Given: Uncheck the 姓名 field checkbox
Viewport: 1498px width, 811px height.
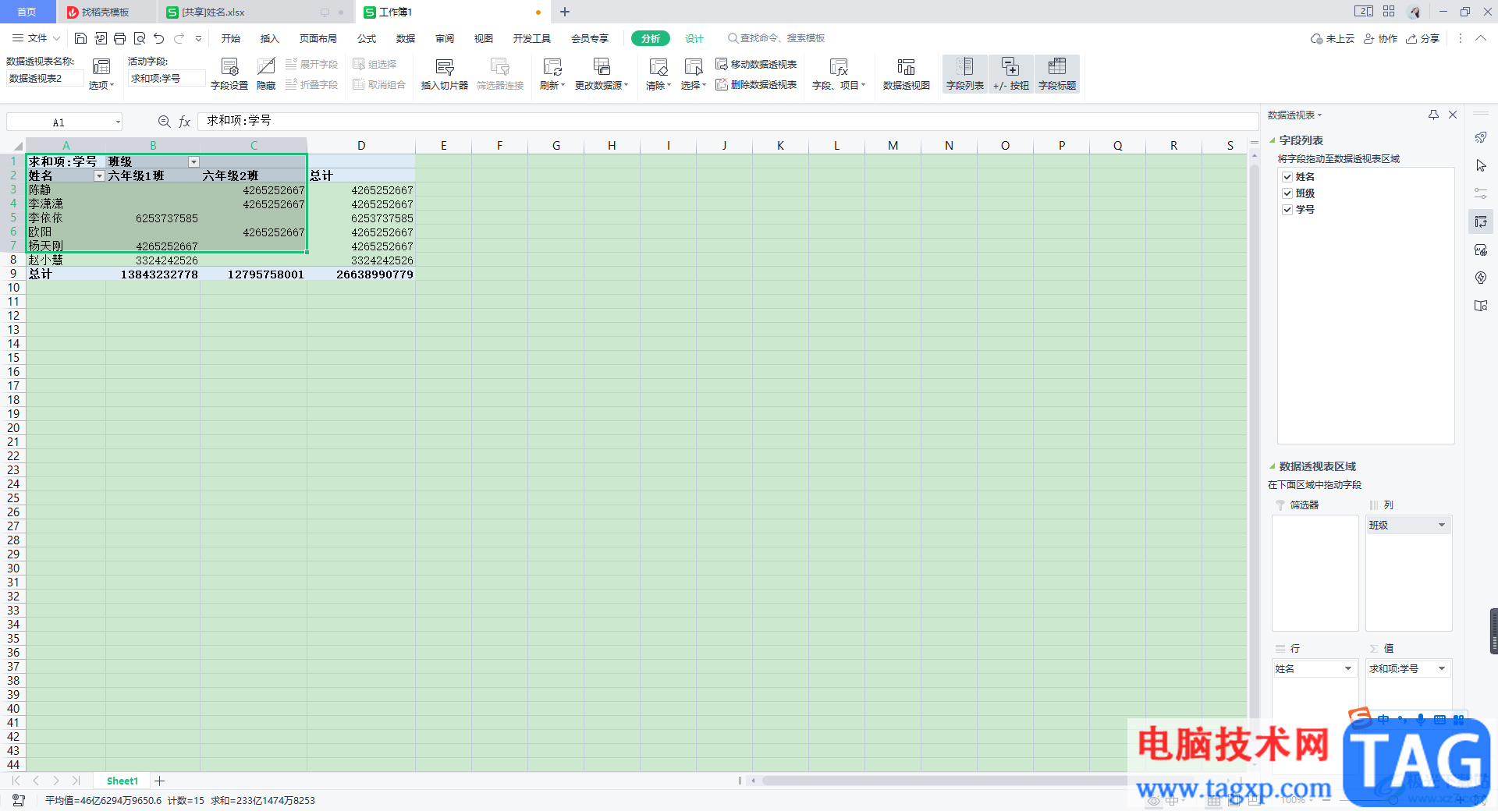Looking at the screenshot, I should (x=1287, y=177).
